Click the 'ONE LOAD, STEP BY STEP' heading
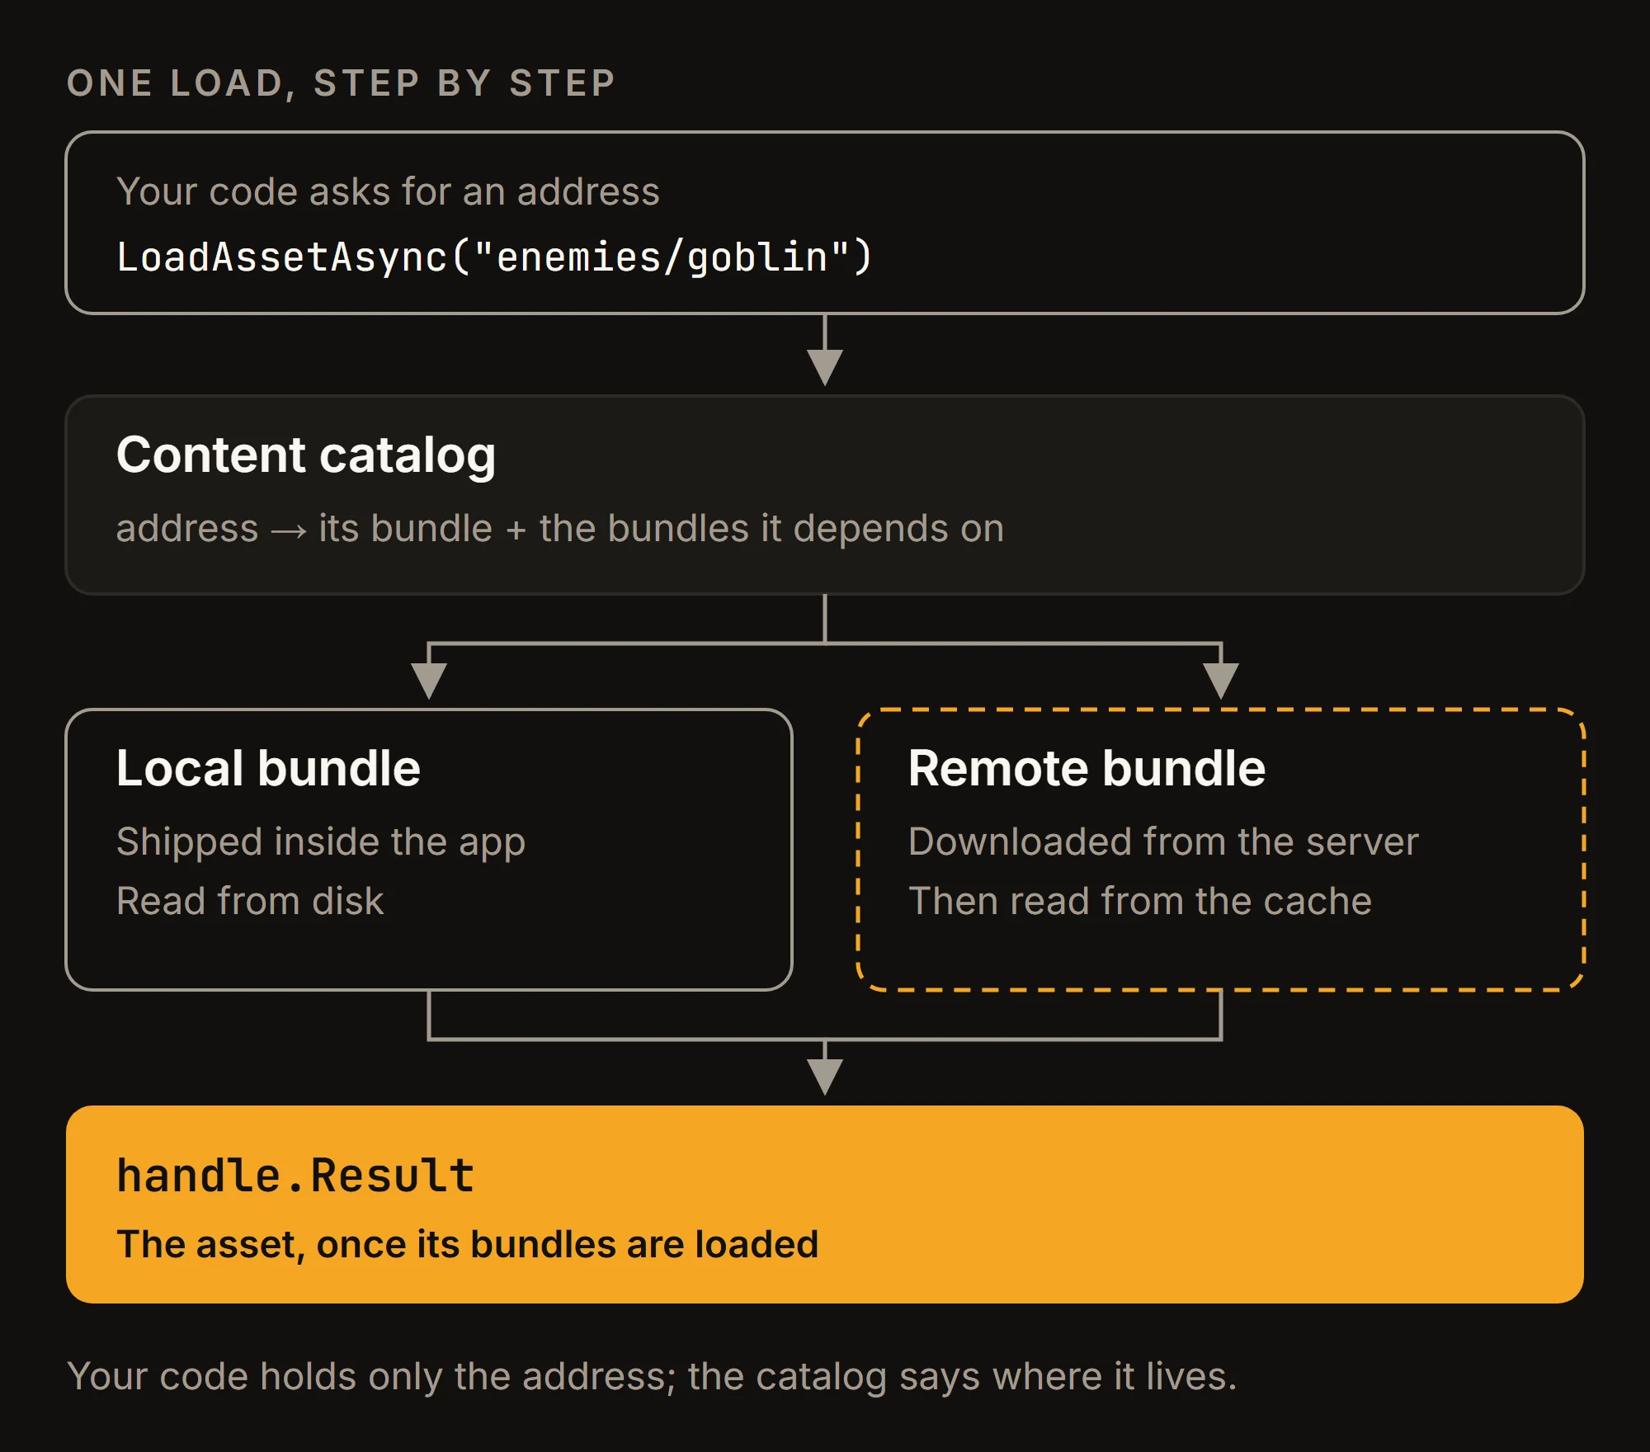This screenshot has height=1452, width=1650. click(341, 83)
